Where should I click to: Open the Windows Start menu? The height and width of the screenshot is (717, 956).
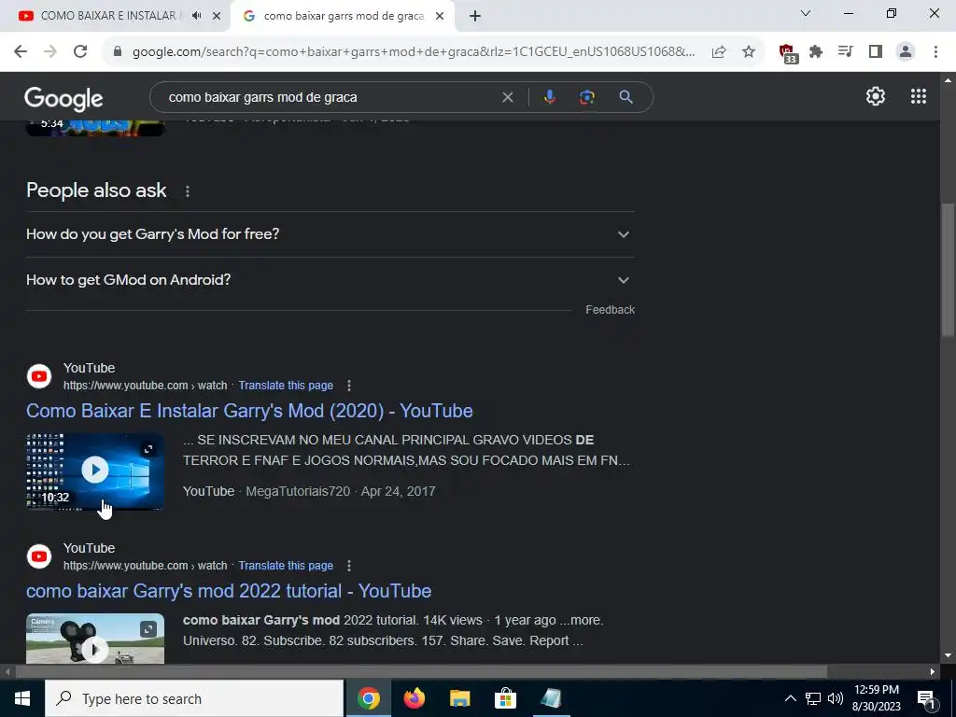click(22, 698)
